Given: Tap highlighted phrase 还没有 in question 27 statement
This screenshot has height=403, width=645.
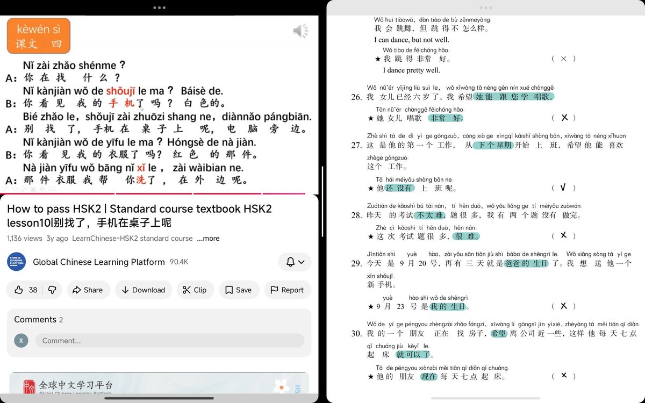Looking at the screenshot, I should pos(399,188).
